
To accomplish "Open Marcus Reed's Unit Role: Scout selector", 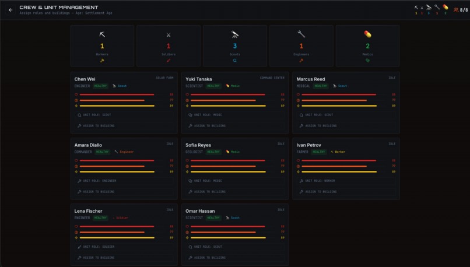I will 346,115.
